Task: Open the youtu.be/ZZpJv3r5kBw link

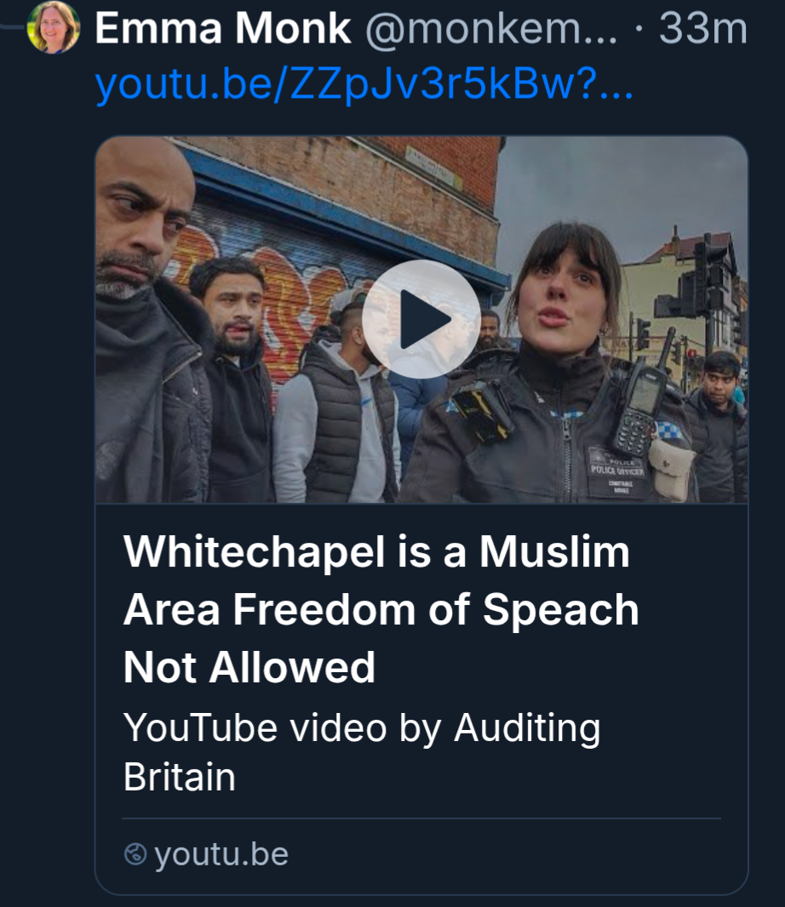Action: tap(364, 84)
